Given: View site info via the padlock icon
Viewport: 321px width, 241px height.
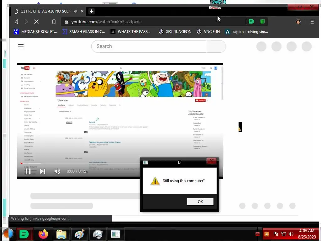Looking at the screenshot, I should 66,22.
